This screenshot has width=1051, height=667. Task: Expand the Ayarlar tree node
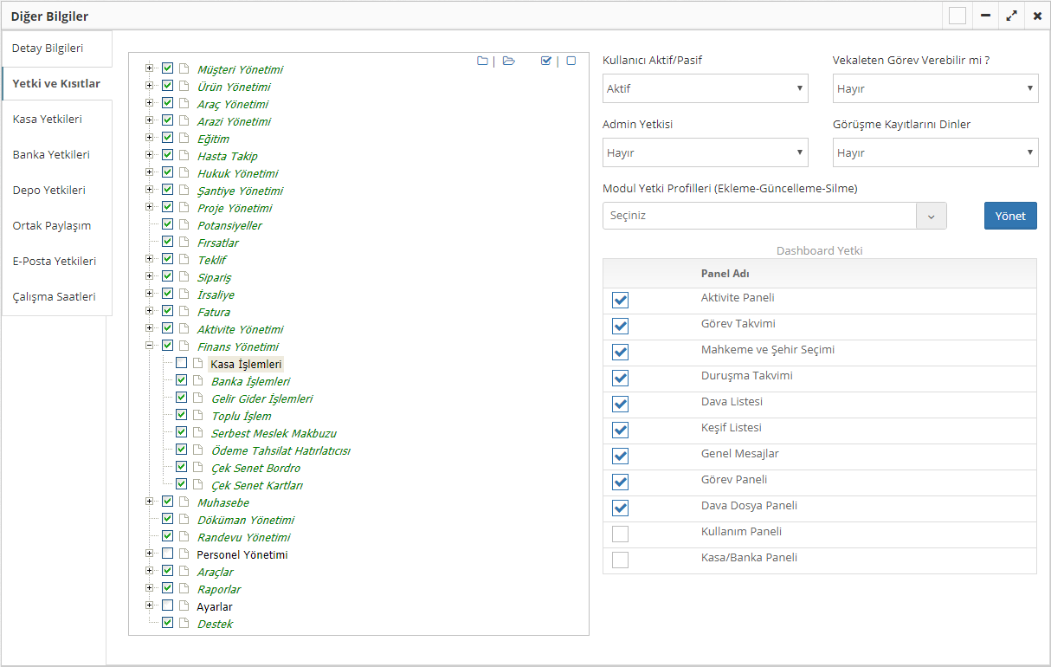coord(150,605)
